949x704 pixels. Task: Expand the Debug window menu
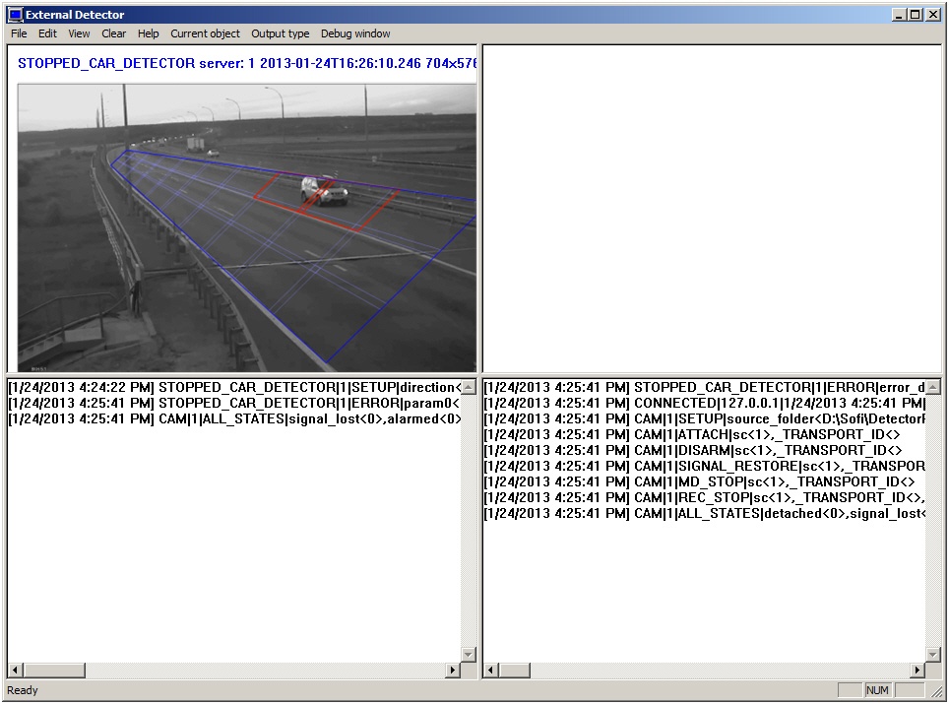354,33
